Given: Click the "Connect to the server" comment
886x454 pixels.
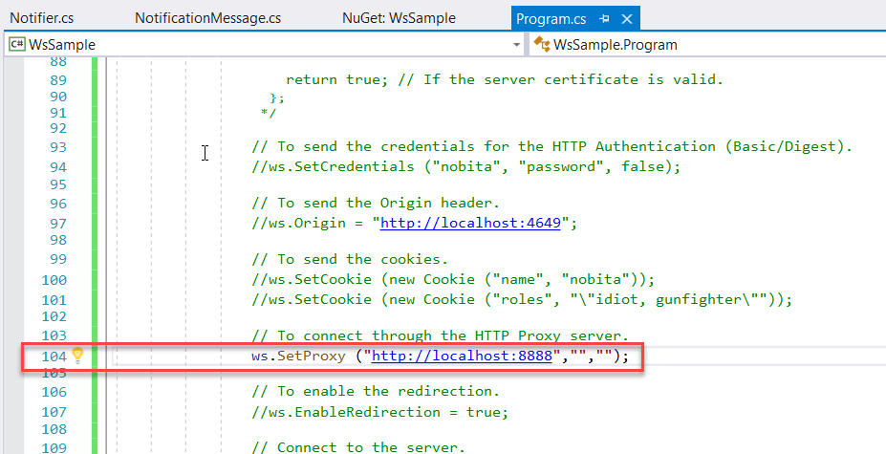Looking at the screenshot, I should tap(358, 447).
